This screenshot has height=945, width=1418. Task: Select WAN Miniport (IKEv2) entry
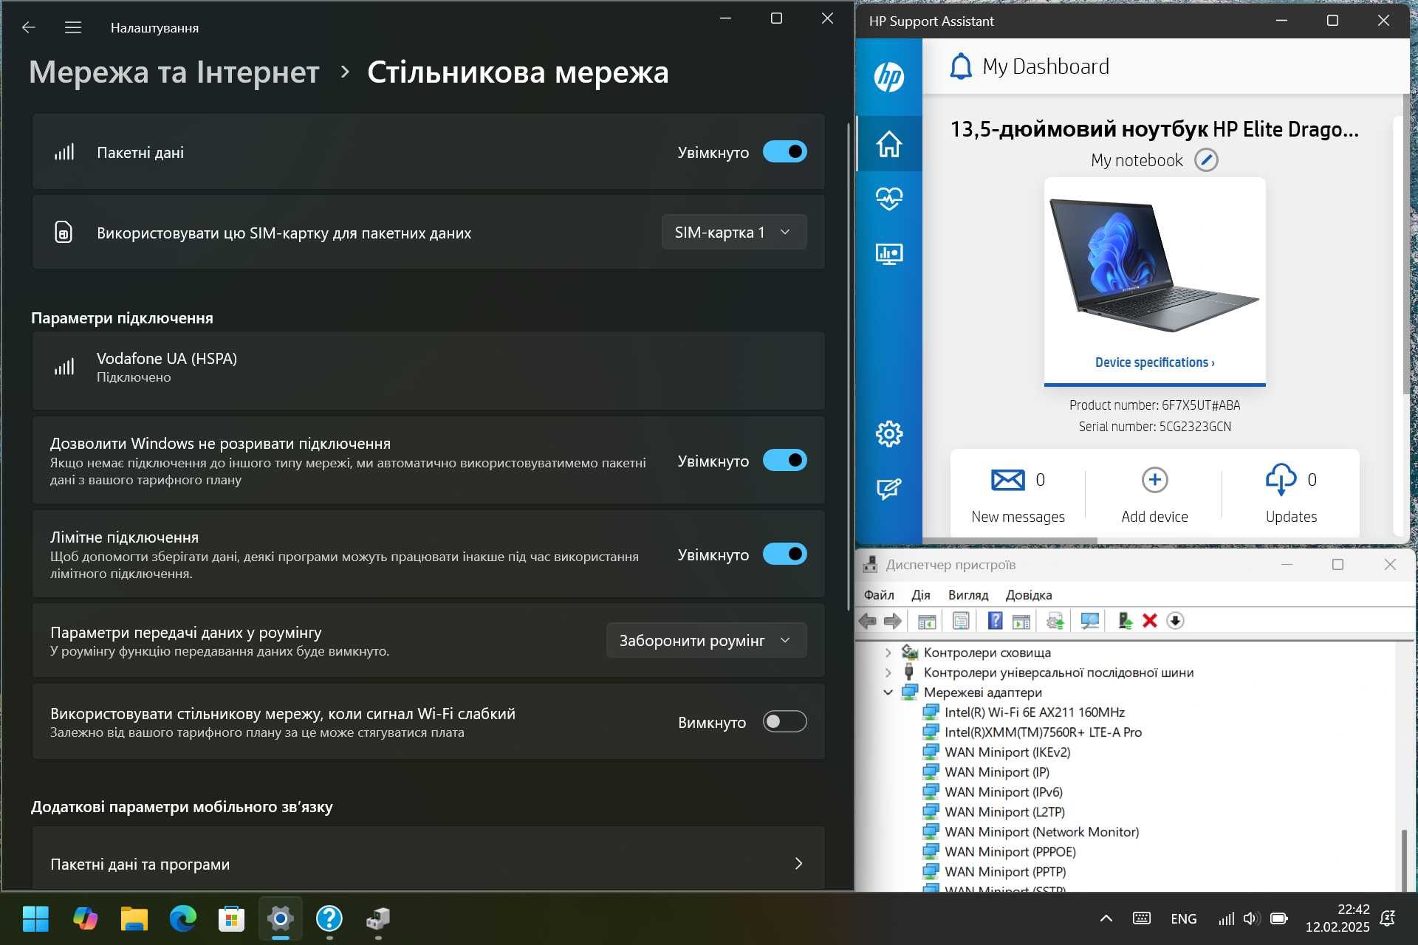1007,752
